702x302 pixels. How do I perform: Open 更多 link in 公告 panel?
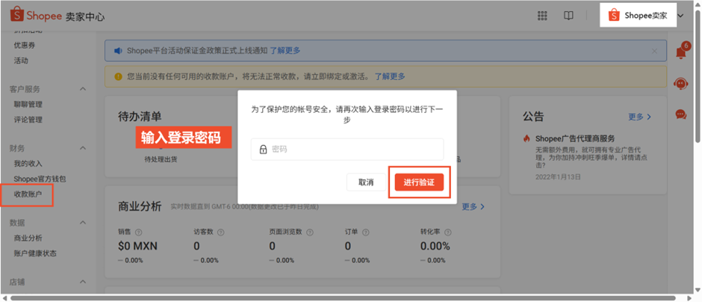(x=640, y=117)
